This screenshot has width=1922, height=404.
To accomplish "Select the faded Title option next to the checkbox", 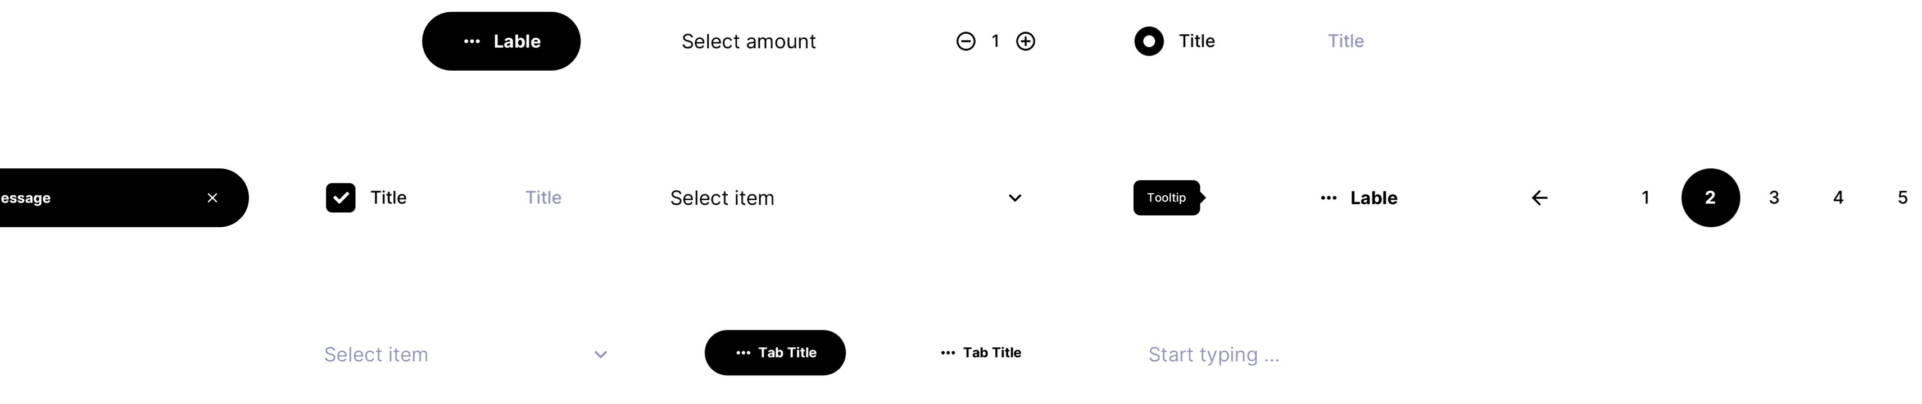I will (542, 197).
